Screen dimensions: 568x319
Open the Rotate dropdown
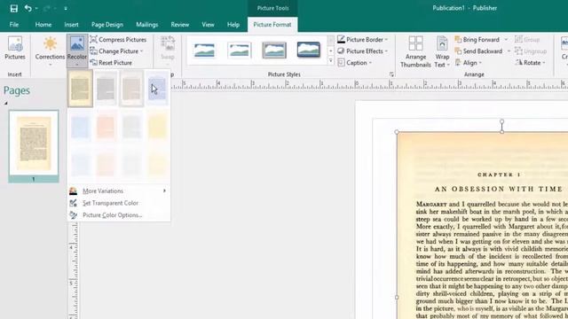click(x=531, y=63)
